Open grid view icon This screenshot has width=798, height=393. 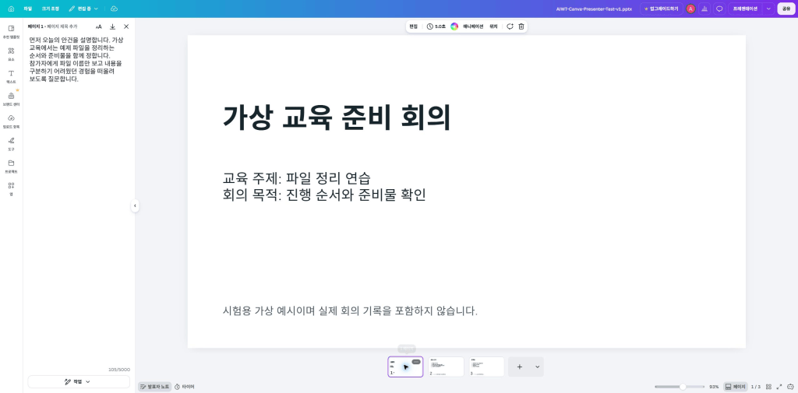(x=768, y=387)
